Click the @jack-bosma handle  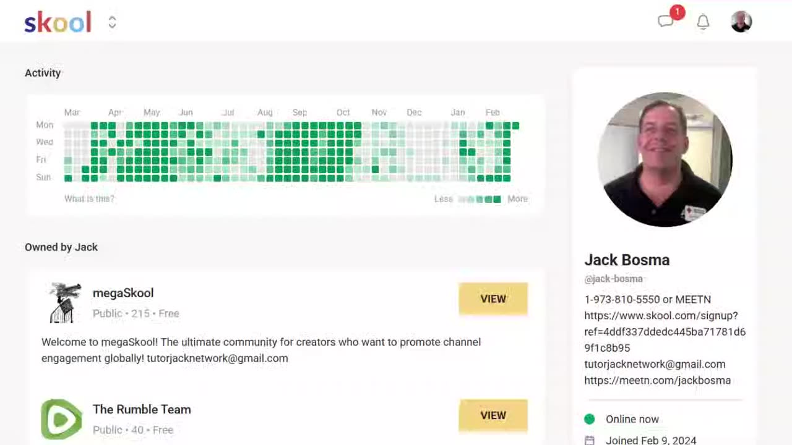(x=613, y=279)
